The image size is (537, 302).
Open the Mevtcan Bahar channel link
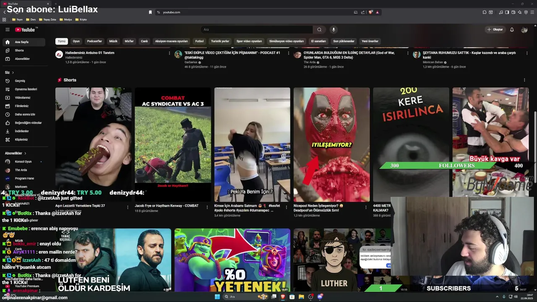pos(433,62)
